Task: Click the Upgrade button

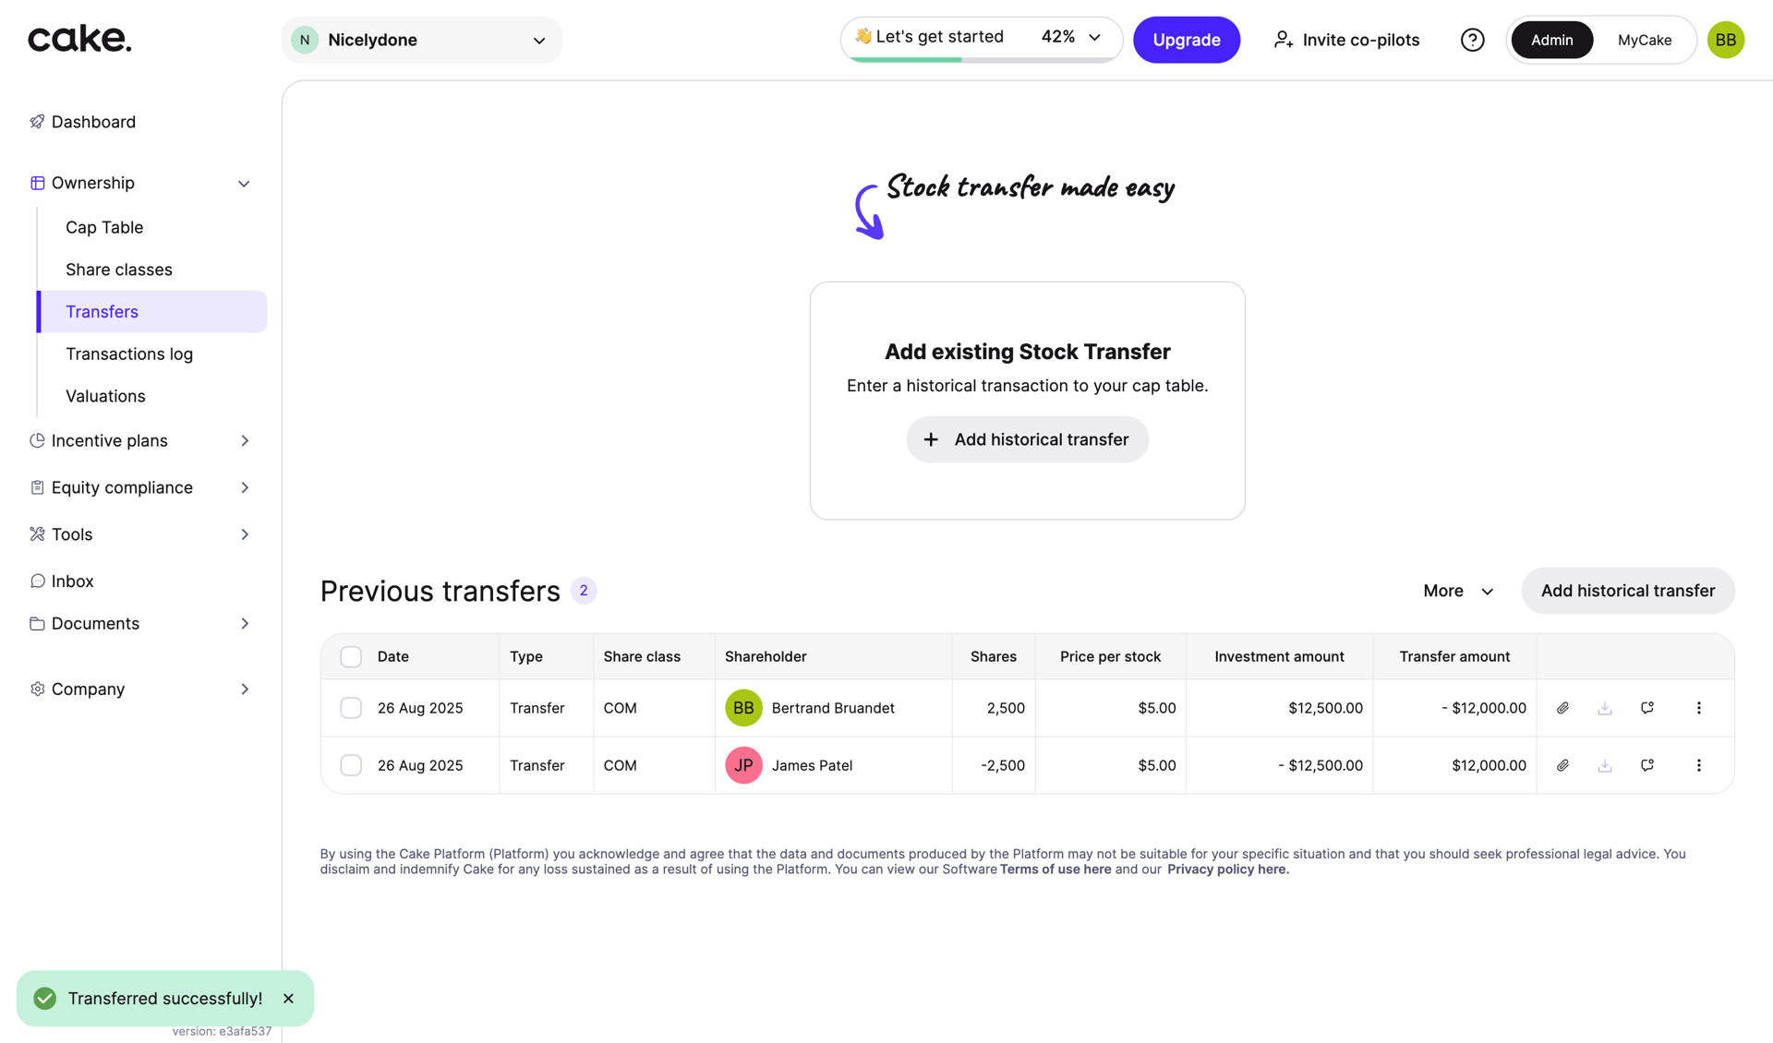Action: coord(1186,40)
